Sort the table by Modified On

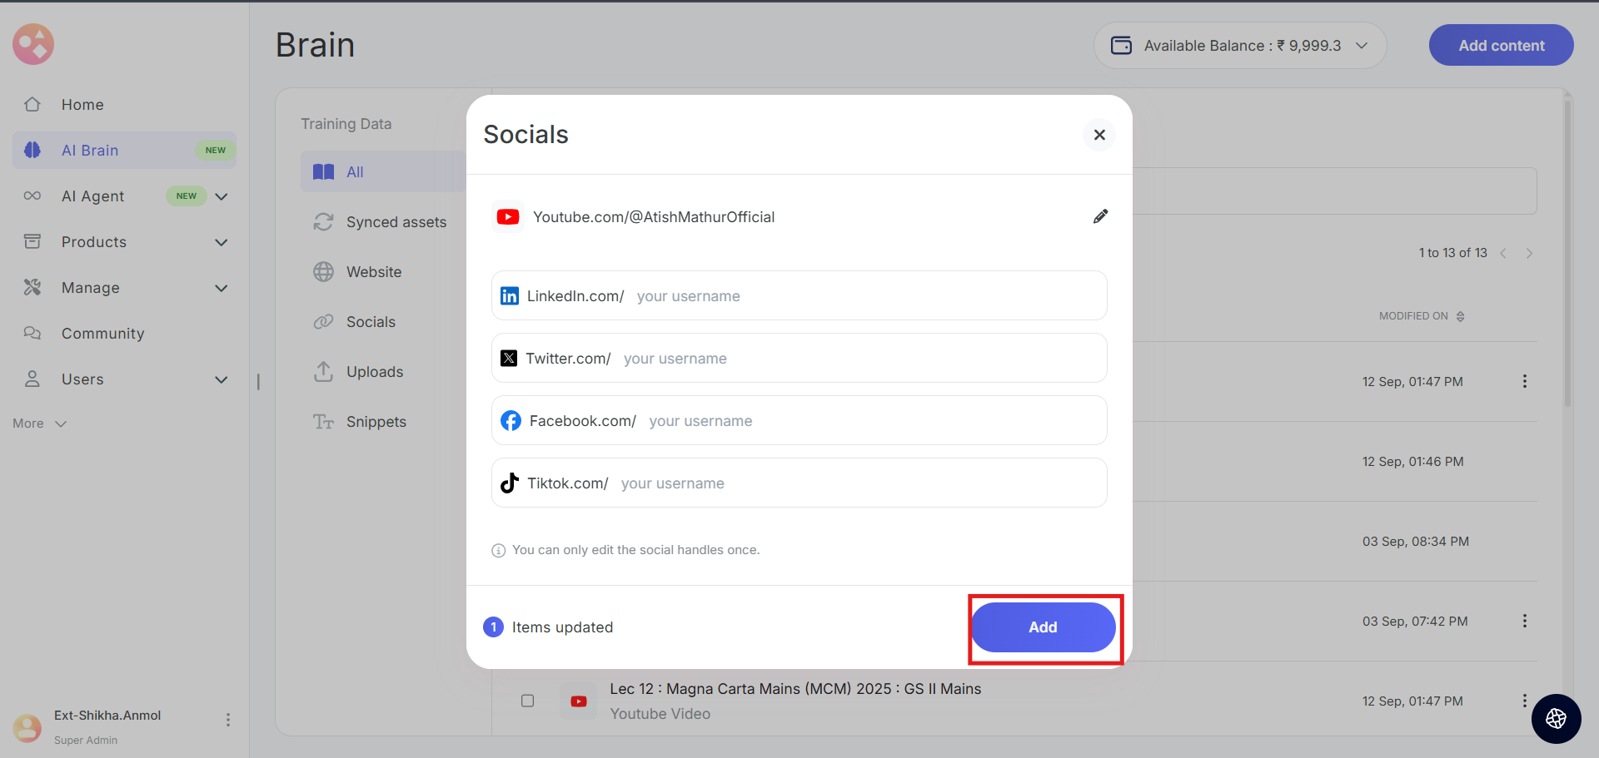(x=1422, y=316)
